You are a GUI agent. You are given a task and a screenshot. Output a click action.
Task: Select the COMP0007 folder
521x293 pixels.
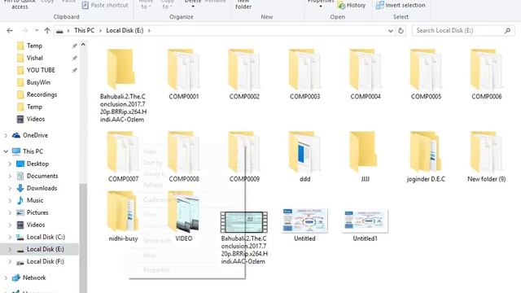click(x=123, y=152)
